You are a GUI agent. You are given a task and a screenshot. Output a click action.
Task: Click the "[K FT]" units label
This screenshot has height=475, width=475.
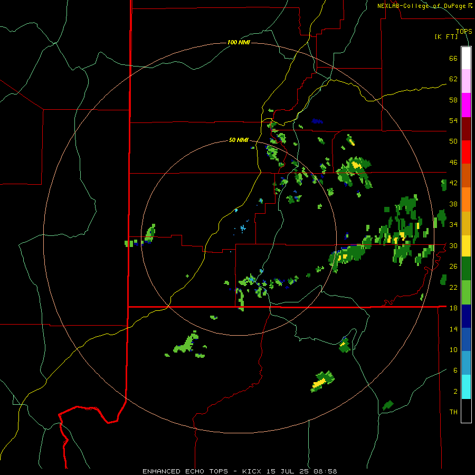click(446, 36)
